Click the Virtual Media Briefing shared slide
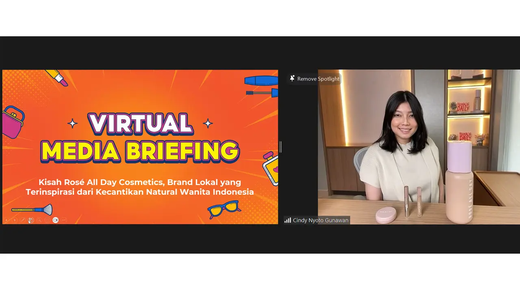 click(140, 147)
